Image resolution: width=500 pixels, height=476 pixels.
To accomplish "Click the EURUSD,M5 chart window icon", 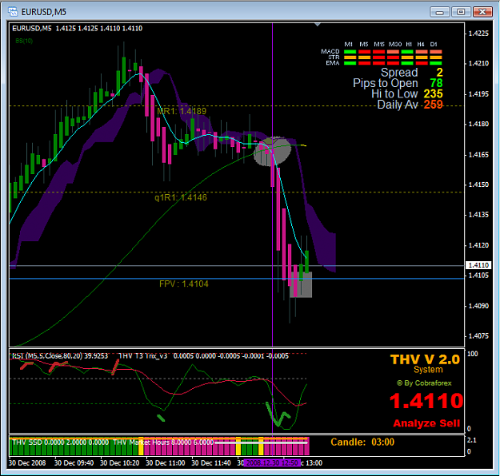I will point(14,12).
